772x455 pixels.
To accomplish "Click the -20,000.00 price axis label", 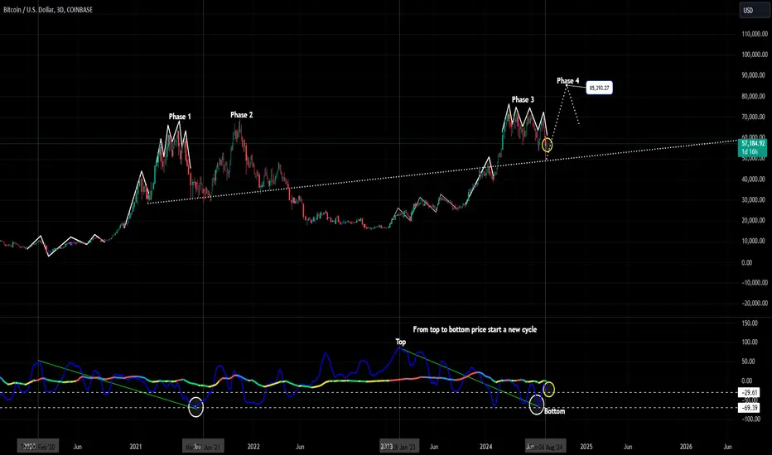I will click(755, 304).
